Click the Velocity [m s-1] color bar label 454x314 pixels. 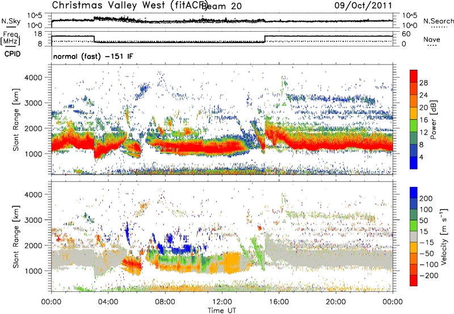point(444,236)
